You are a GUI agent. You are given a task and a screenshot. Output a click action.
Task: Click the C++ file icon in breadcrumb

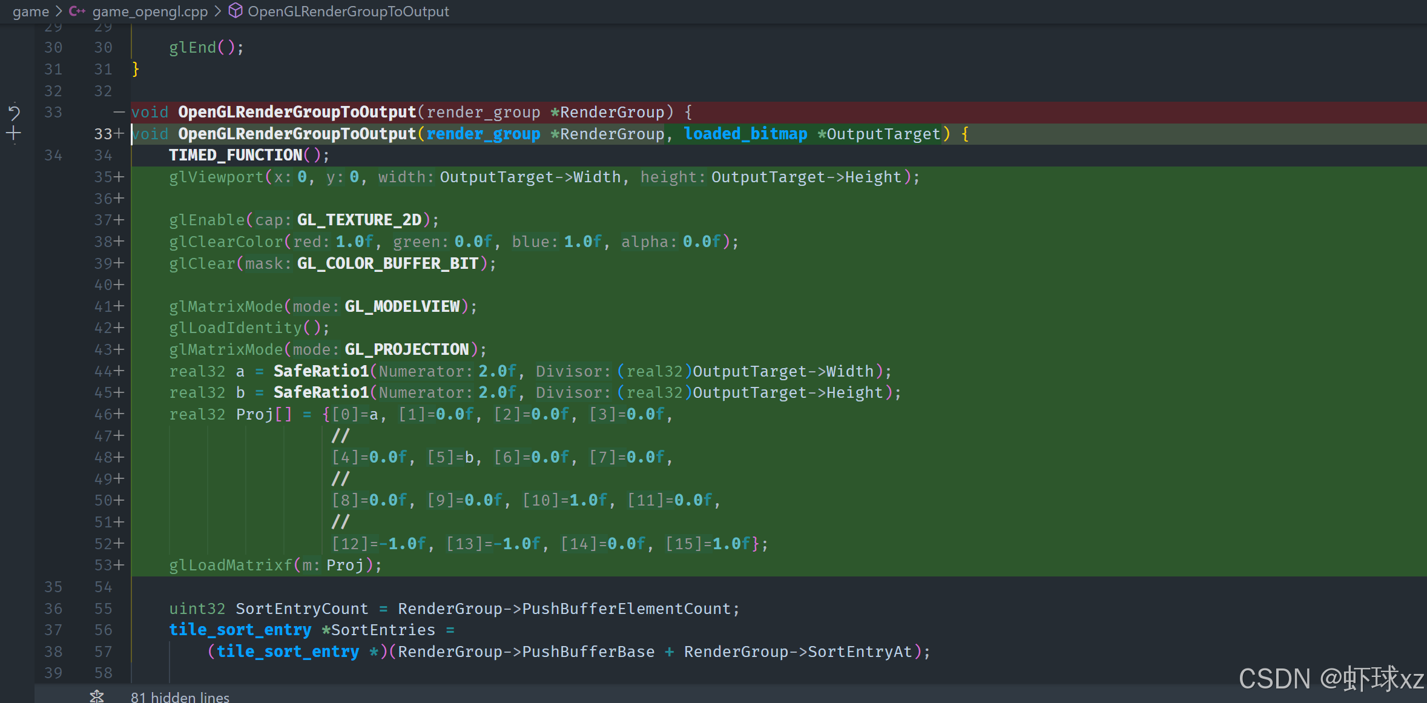coord(77,11)
